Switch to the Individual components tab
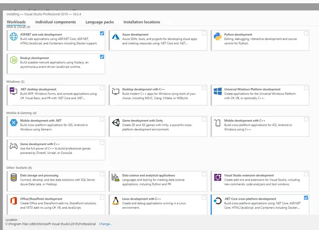 [x=55, y=22]
